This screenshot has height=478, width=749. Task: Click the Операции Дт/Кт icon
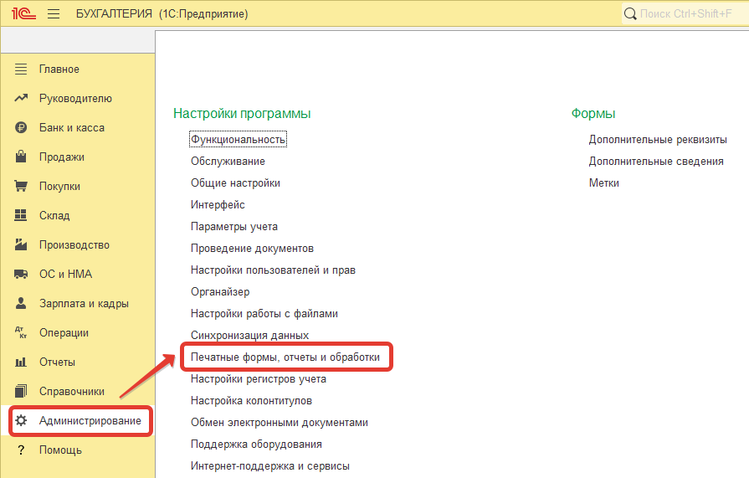[21, 332]
